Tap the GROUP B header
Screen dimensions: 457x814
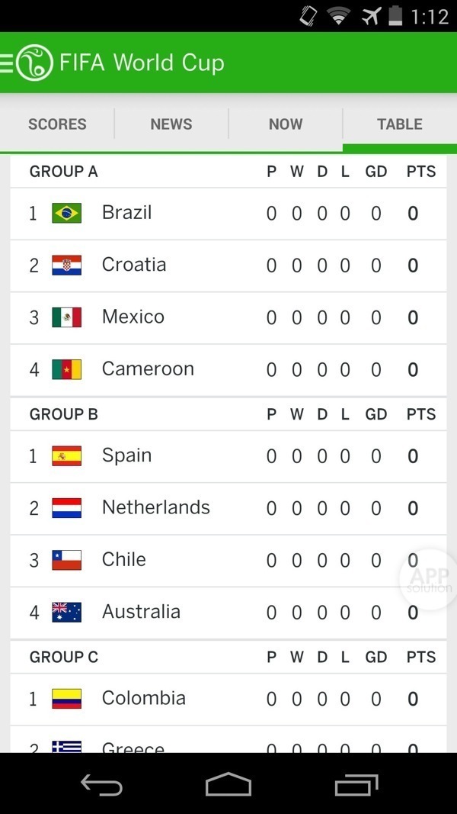tap(64, 414)
